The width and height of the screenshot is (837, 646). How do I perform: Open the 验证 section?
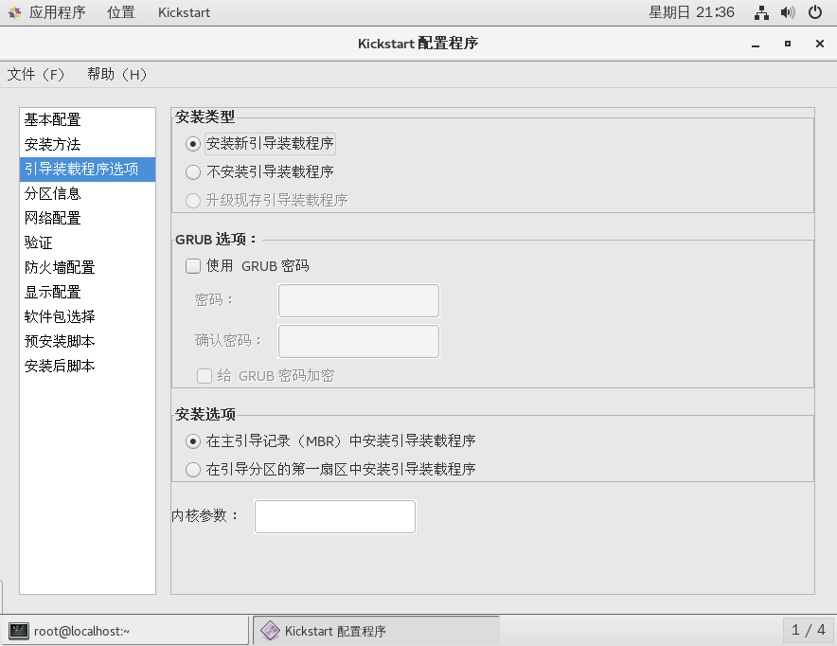[x=87, y=242]
